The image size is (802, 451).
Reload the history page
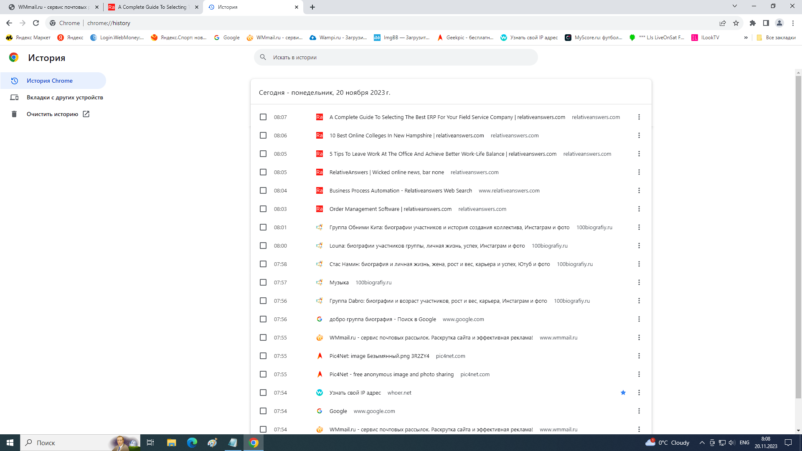[x=36, y=23]
